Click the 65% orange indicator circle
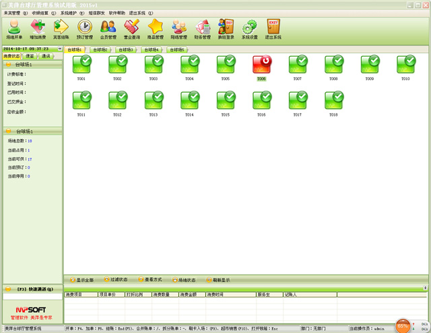 click(x=403, y=326)
